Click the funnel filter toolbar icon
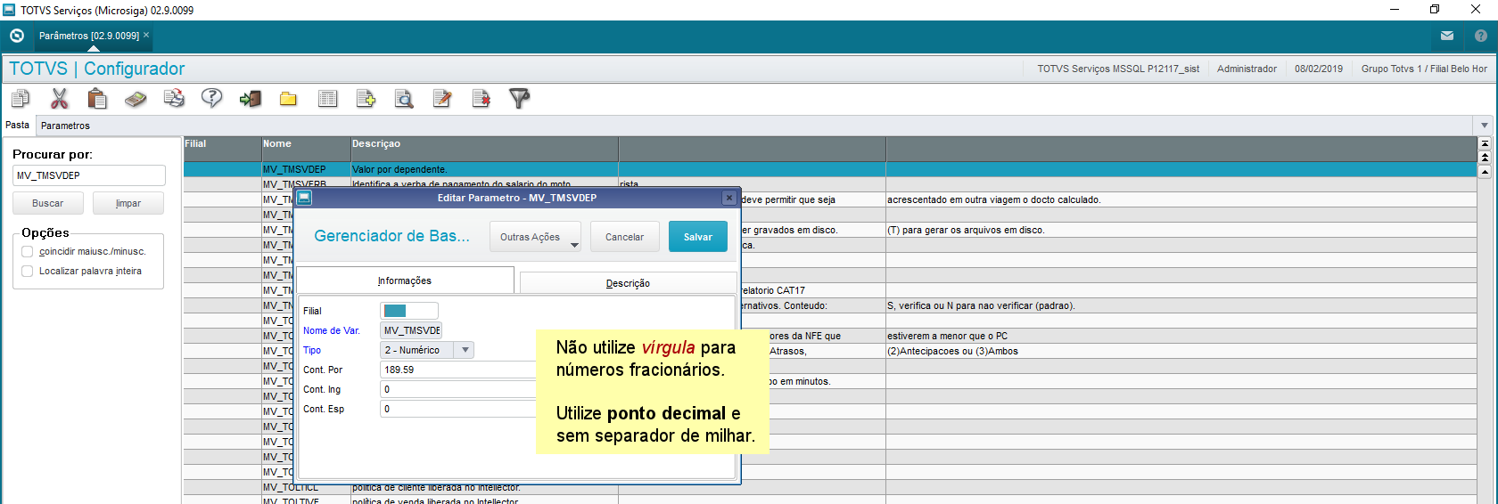The image size is (1498, 504). (519, 98)
